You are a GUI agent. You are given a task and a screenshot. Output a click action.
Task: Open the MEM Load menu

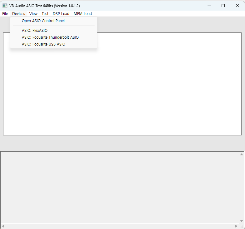[x=83, y=14]
